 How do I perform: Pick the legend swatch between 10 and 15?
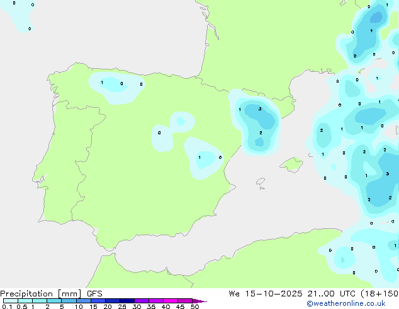coord(84,301)
